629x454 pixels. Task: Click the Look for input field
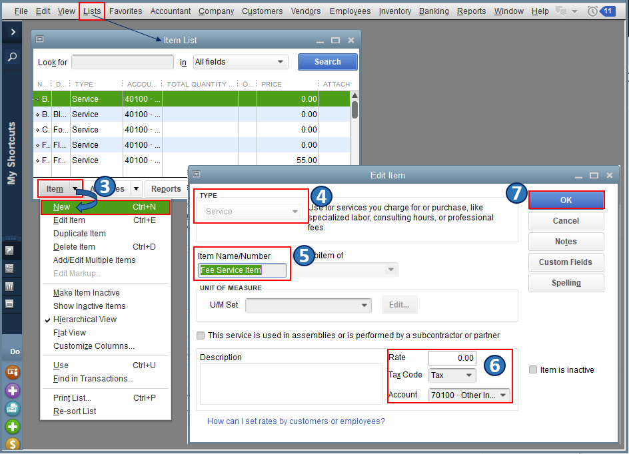coord(123,62)
